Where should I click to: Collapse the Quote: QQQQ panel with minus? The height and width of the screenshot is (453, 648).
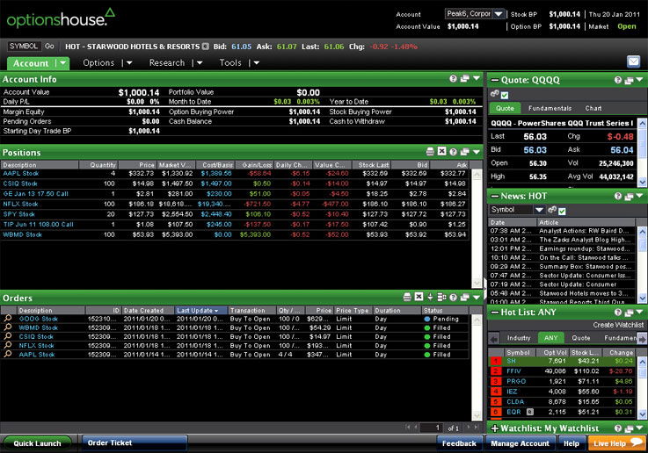coord(494,81)
